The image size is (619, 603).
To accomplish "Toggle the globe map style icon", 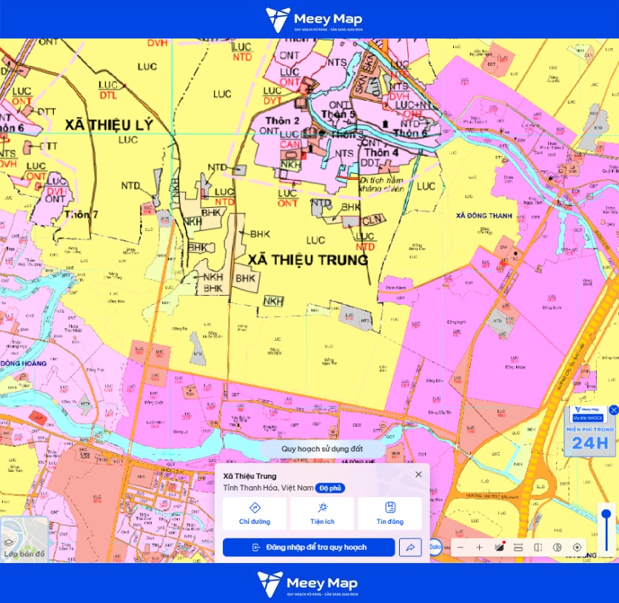I will (558, 548).
